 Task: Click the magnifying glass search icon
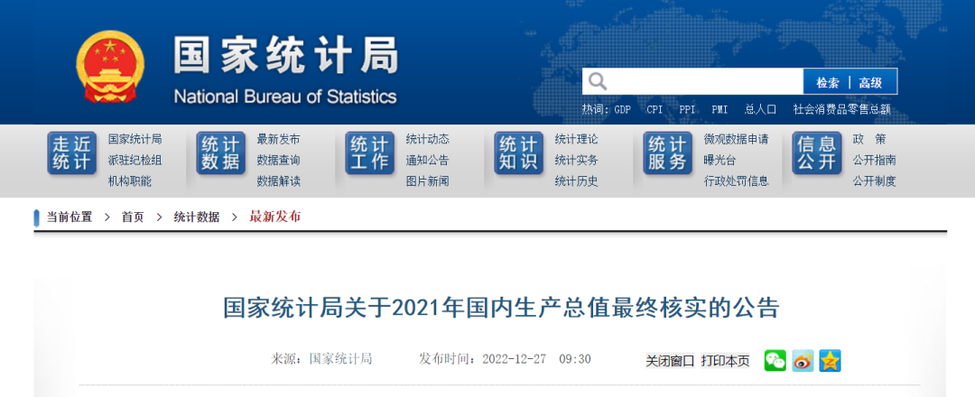pos(598,82)
